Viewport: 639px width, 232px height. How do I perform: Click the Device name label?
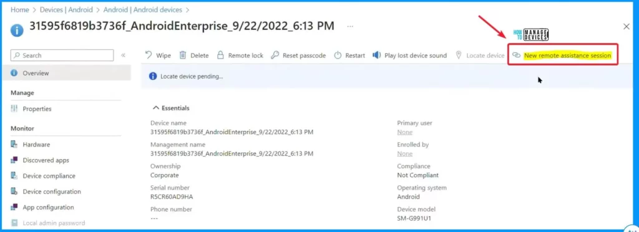point(168,123)
